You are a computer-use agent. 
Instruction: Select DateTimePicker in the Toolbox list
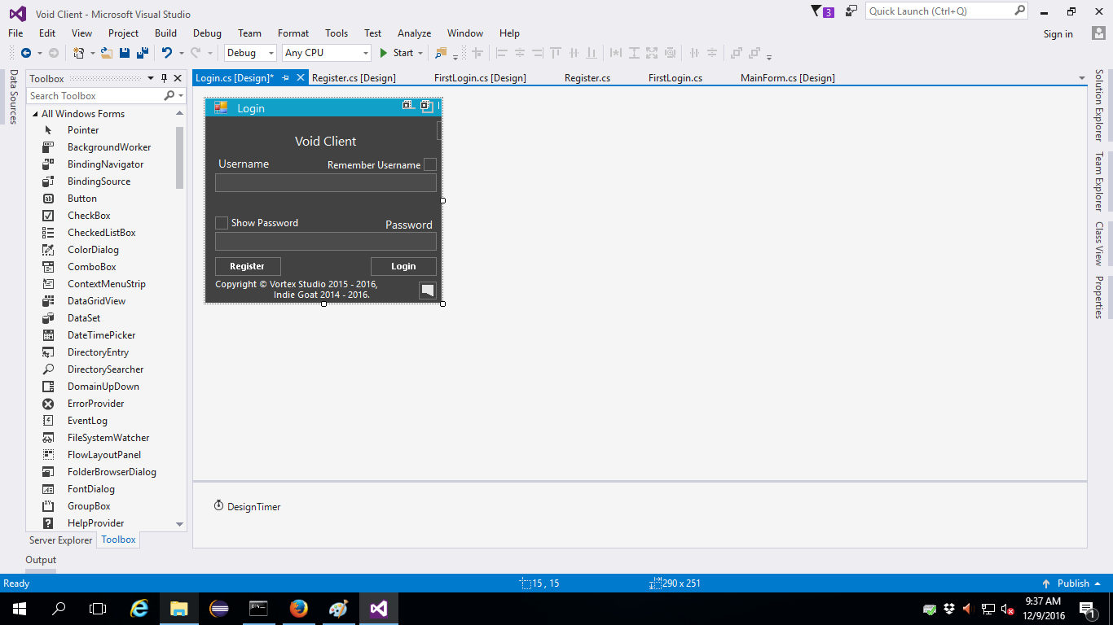click(x=101, y=335)
